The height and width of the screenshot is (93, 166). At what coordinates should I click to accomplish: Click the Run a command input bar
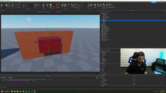(50, 87)
